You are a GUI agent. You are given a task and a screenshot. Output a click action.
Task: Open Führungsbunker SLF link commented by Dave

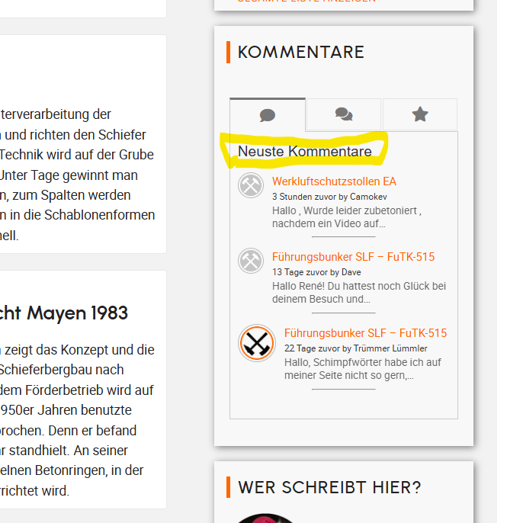tap(353, 257)
